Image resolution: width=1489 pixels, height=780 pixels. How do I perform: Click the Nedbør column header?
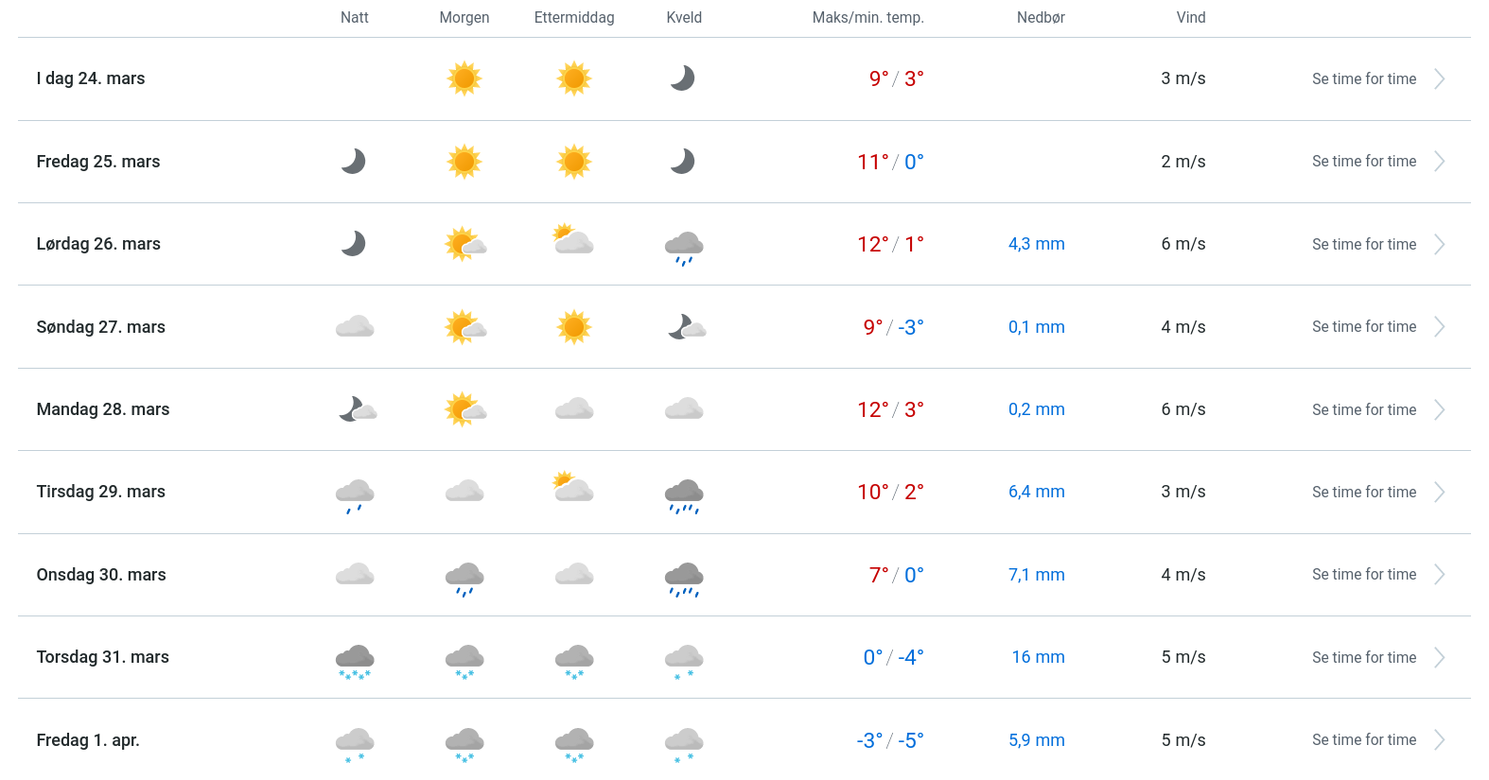click(x=1041, y=18)
